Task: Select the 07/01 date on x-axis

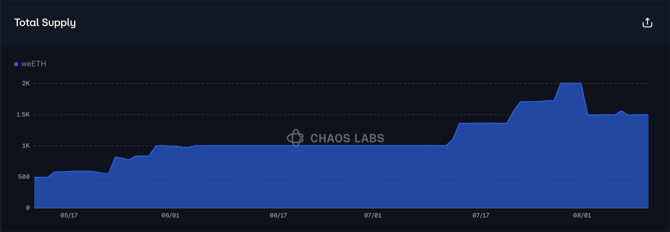Action: 373,215
